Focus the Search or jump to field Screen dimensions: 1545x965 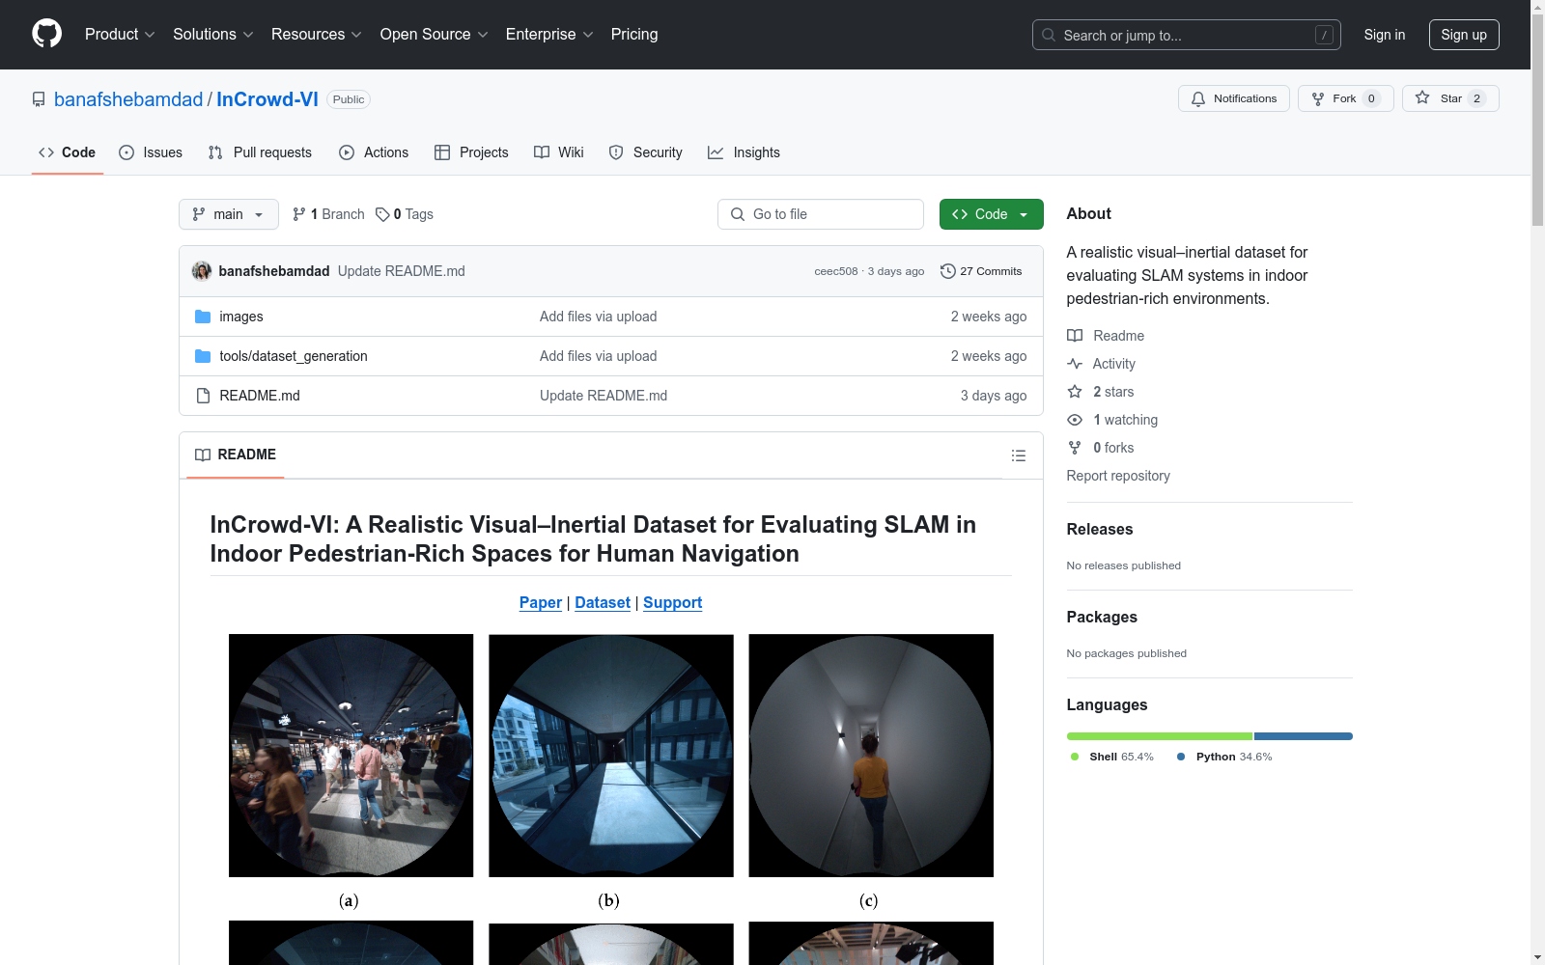1187,35
